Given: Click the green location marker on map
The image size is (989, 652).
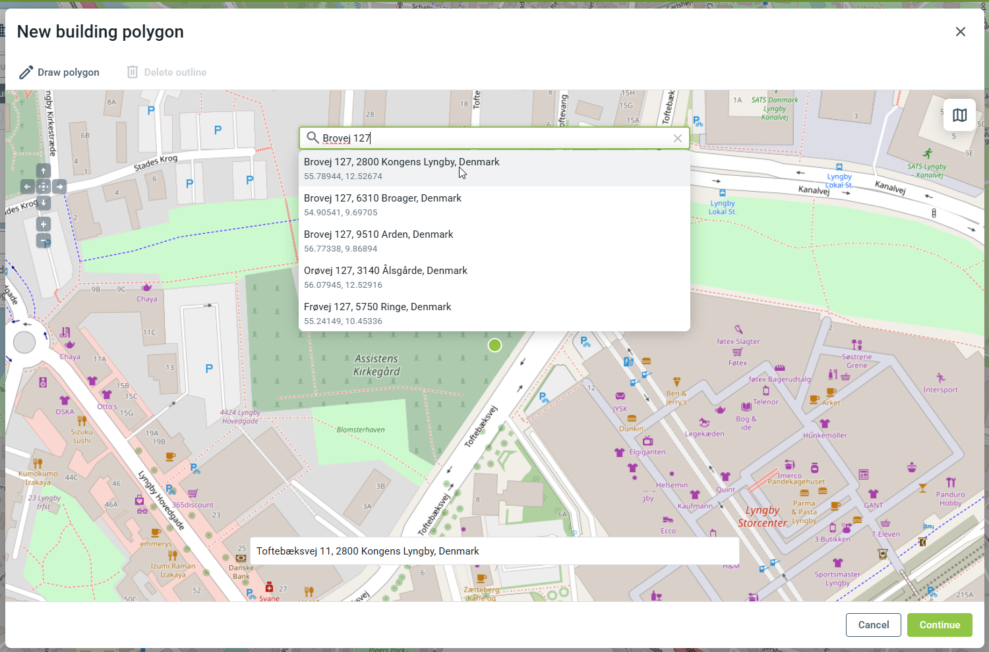Looking at the screenshot, I should (x=494, y=345).
